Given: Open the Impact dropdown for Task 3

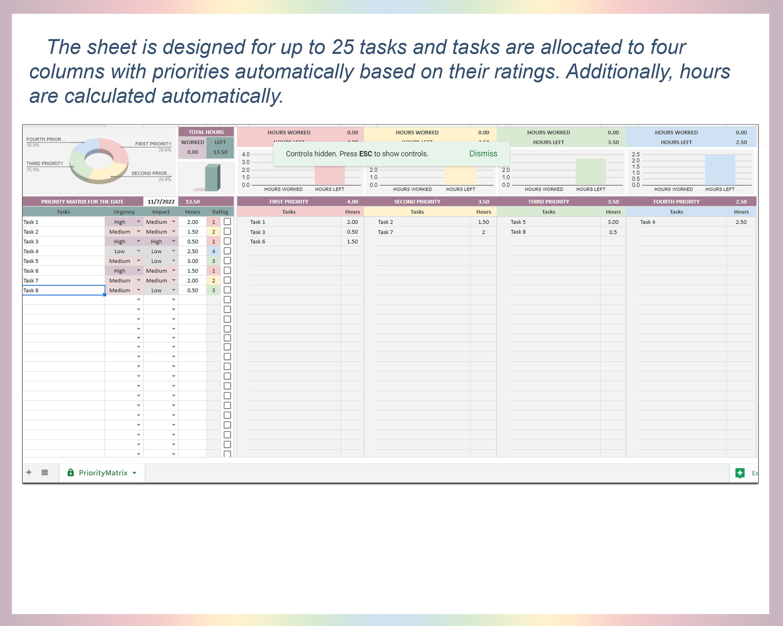Looking at the screenshot, I should (x=173, y=241).
